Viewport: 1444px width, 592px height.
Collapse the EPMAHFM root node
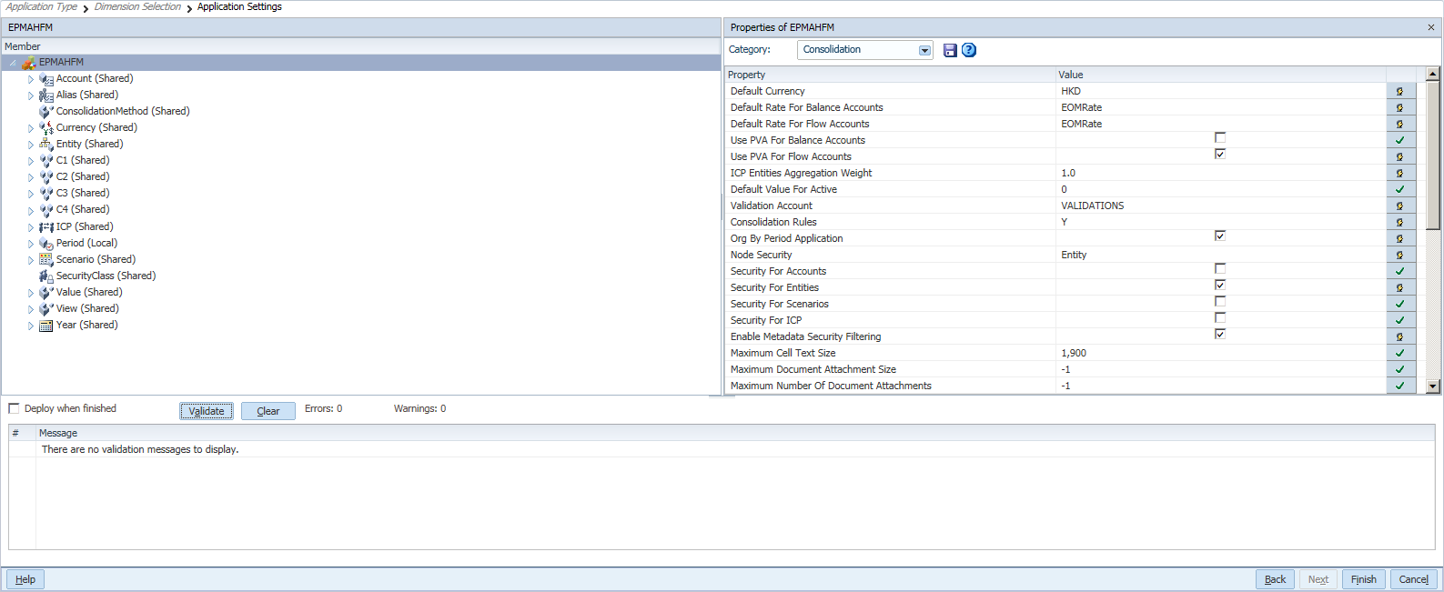[13, 63]
